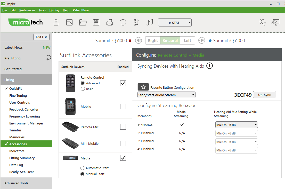Screen dimensions: 285x189
Task: Open Latest News in sidebar
Action: 26,47
